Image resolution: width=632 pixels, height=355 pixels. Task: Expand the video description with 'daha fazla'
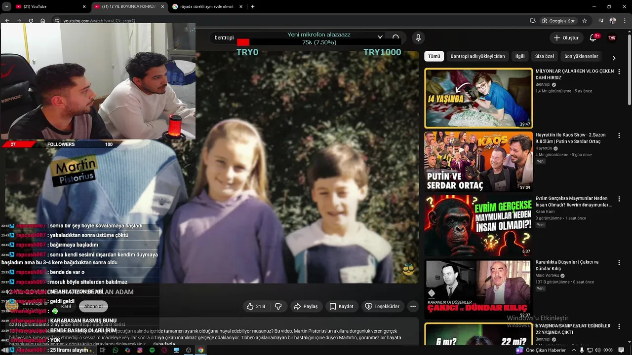pyautogui.click(x=163, y=344)
